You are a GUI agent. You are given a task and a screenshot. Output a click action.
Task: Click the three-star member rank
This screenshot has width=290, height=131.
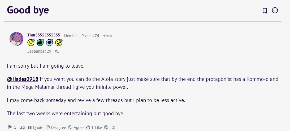point(107,36)
